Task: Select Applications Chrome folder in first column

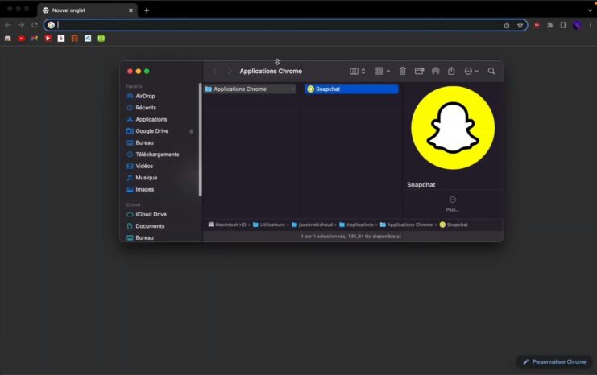Action: [250, 89]
